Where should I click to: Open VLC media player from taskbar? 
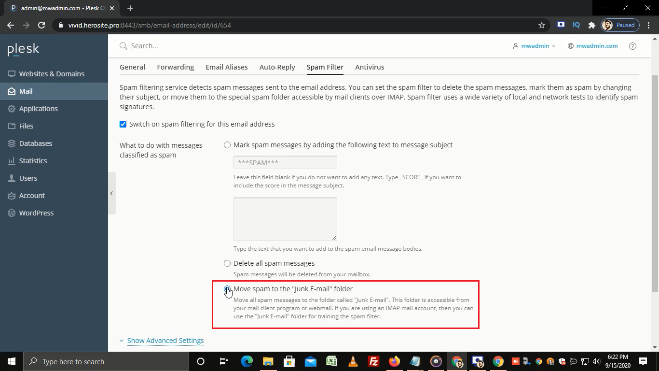tap(353, 361)
